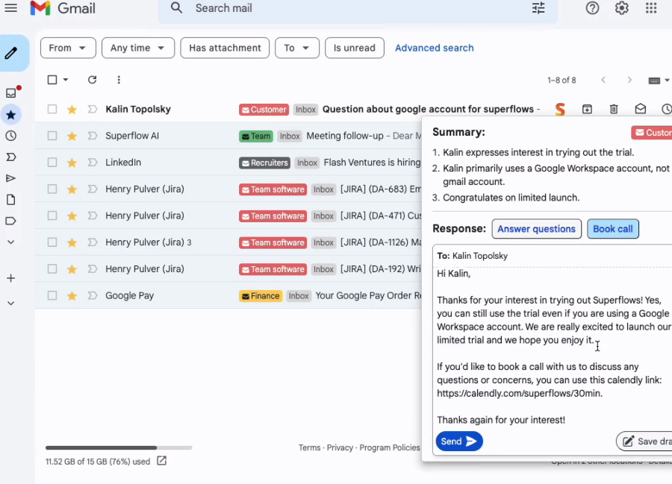Unstar the LinkedIn email

point(72,162)
